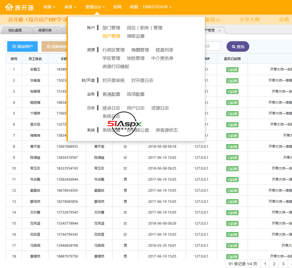Expand the 房源 dropdown menu
This screenshot has height=268, width=292.
pyautogui.click(x=49, y=7)
